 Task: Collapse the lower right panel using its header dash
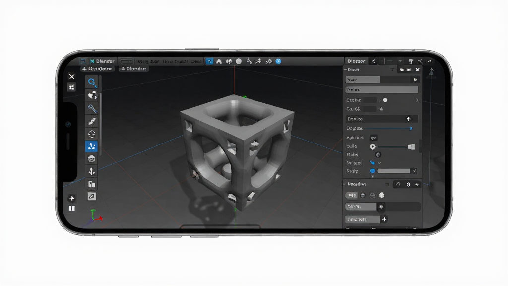pyautogui.click(x=345, y=184)
